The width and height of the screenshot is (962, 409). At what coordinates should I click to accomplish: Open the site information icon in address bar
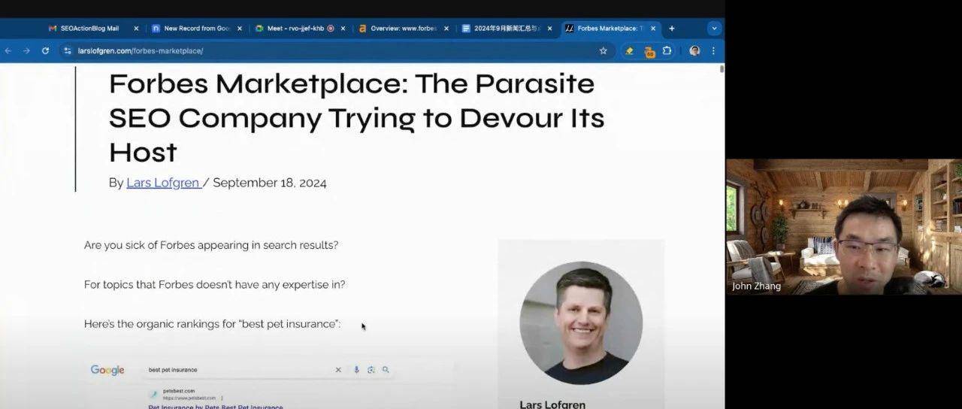pyautogui.click(x=67, y=50)
